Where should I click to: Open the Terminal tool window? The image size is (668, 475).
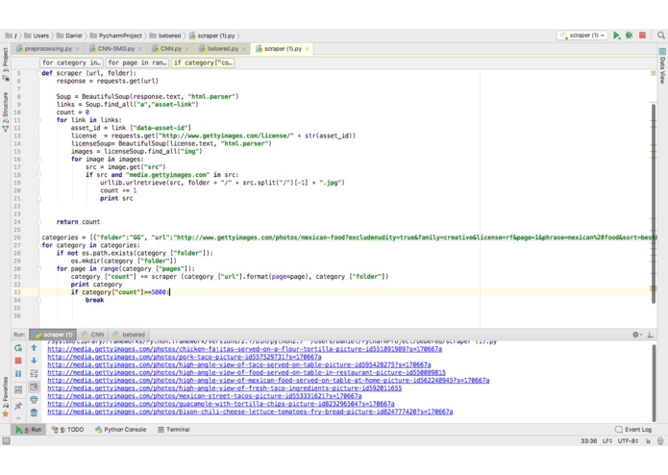point(174,430)
